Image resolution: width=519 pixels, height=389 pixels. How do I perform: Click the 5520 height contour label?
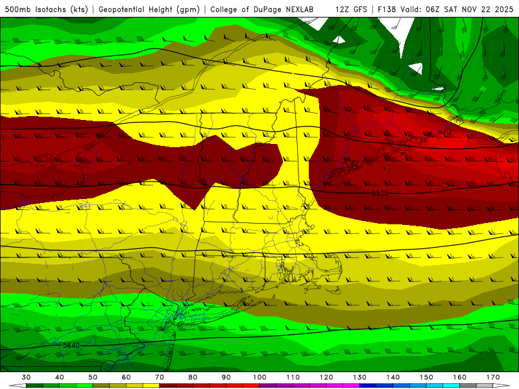click(380, 193)
